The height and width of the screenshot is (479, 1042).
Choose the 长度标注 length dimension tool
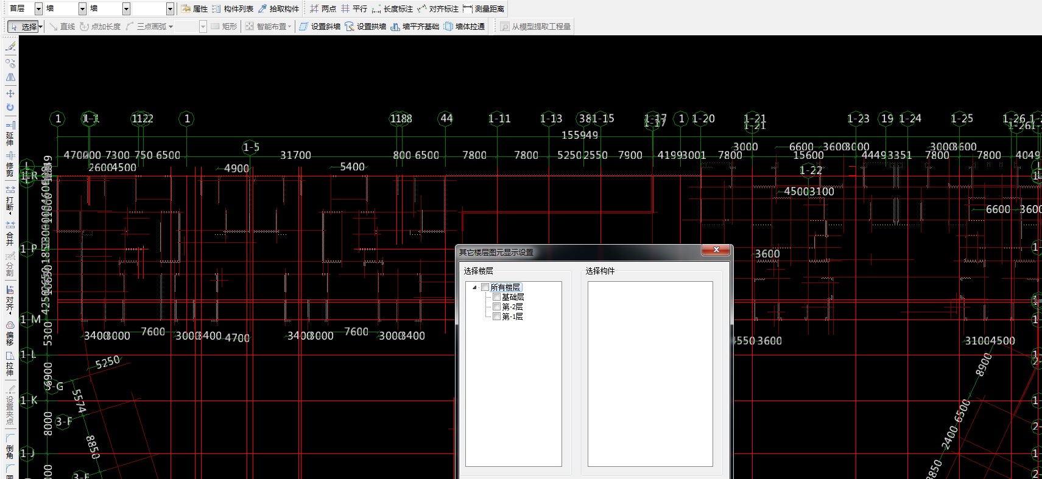click(392, 9)
